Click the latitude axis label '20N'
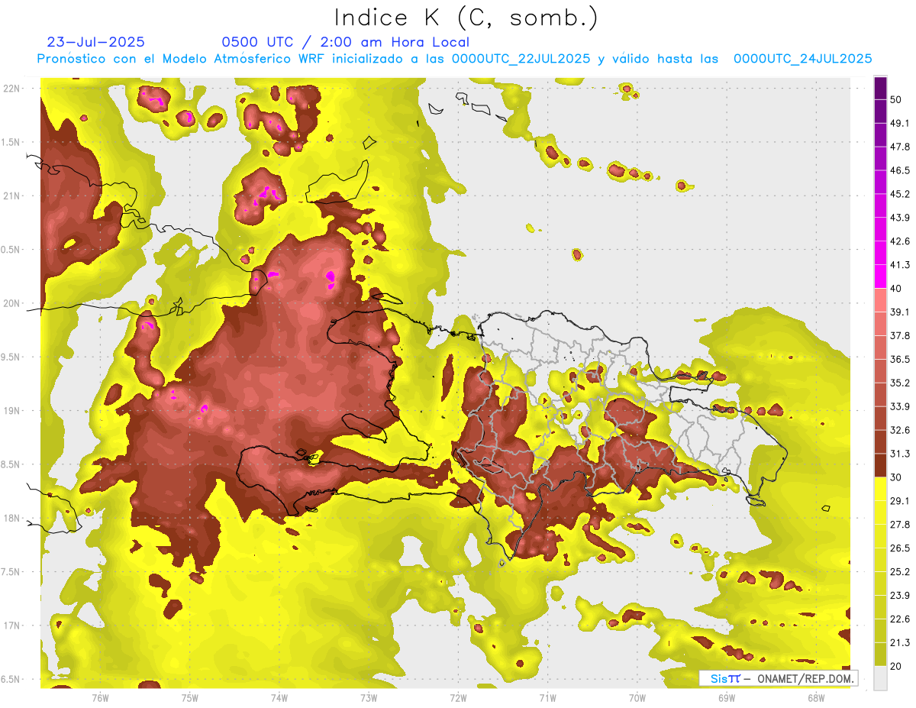916x708 pixels. [x=11, y=303]
